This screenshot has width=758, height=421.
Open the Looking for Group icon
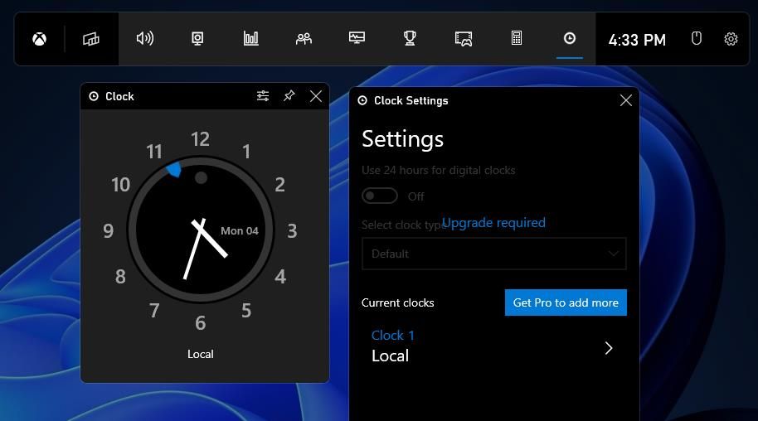pyautogui.click(x=463, y=39)
